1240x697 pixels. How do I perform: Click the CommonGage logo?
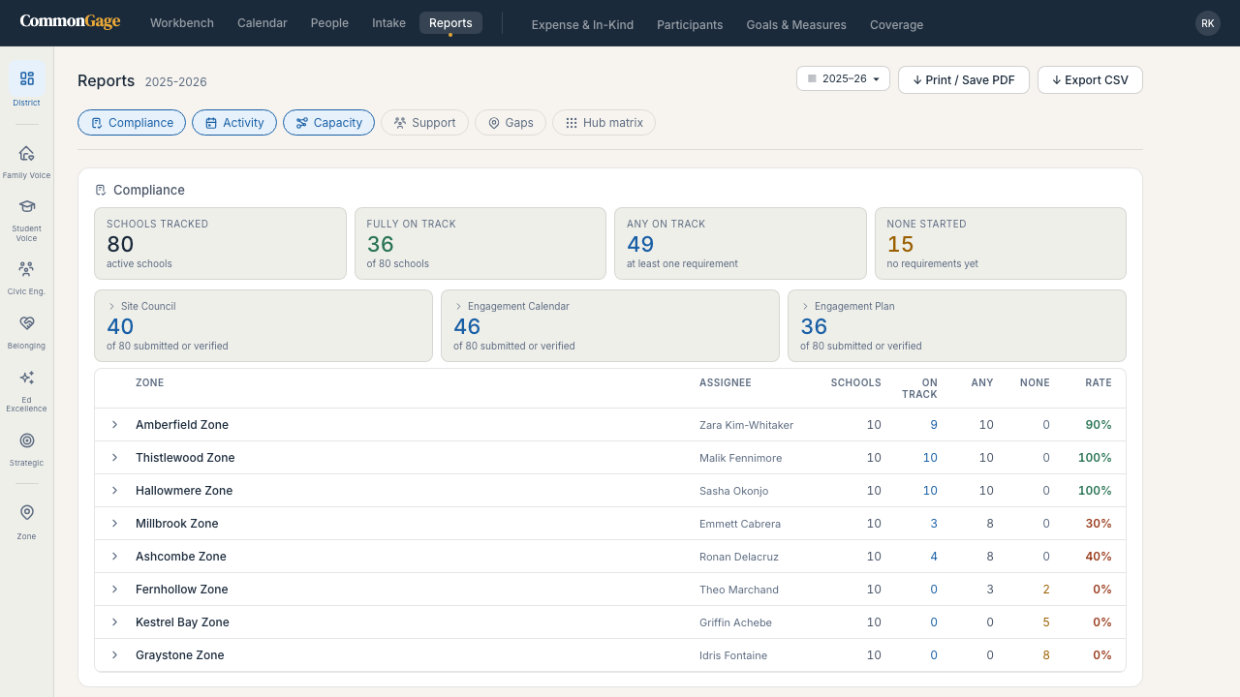point(71,22)
